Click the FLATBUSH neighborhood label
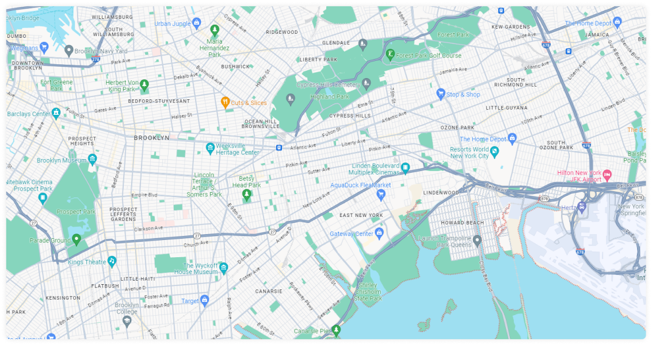The height and width of the screenshot is (345, 652). point(105,286)
